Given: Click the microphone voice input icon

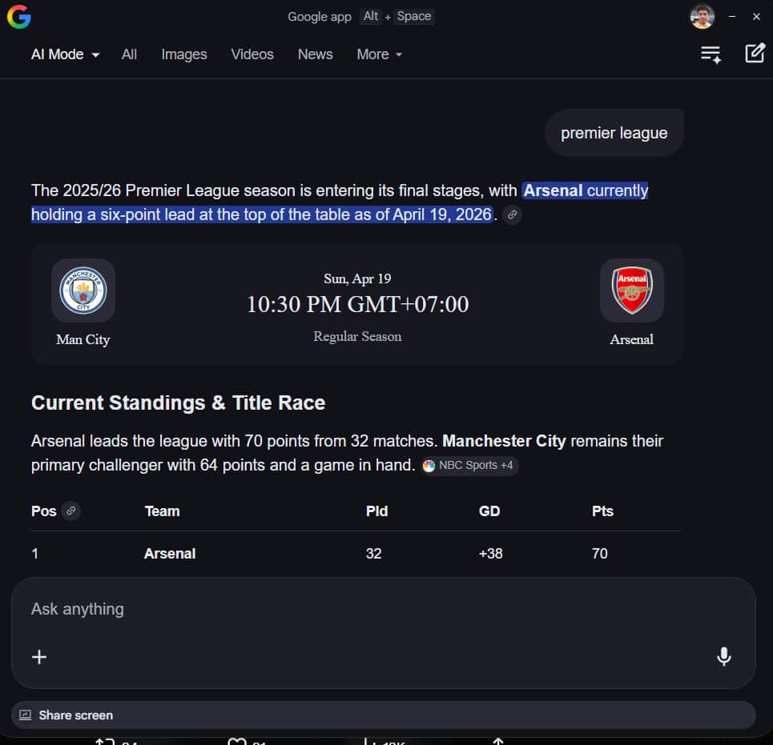Looking at the screenshot, I should point(723,656).
